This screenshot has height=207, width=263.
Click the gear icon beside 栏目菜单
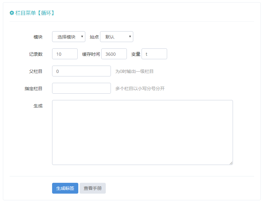12,13
